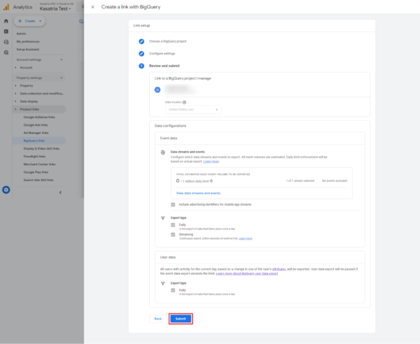
Task: Open Google Play links
Action: (x=36, y=172)
